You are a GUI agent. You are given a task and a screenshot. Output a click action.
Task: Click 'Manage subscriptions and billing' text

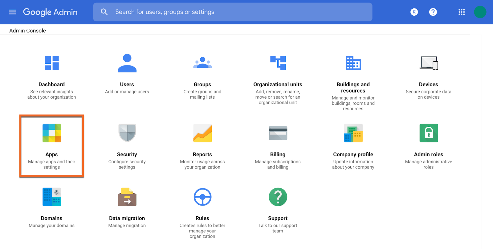[x=278, y=164]
